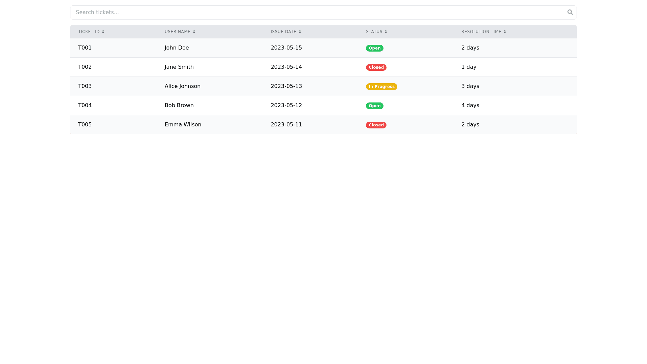This screenshot has width=647, height=364.
Task: Click Jane Smith in the table
Action: (179, 67)
